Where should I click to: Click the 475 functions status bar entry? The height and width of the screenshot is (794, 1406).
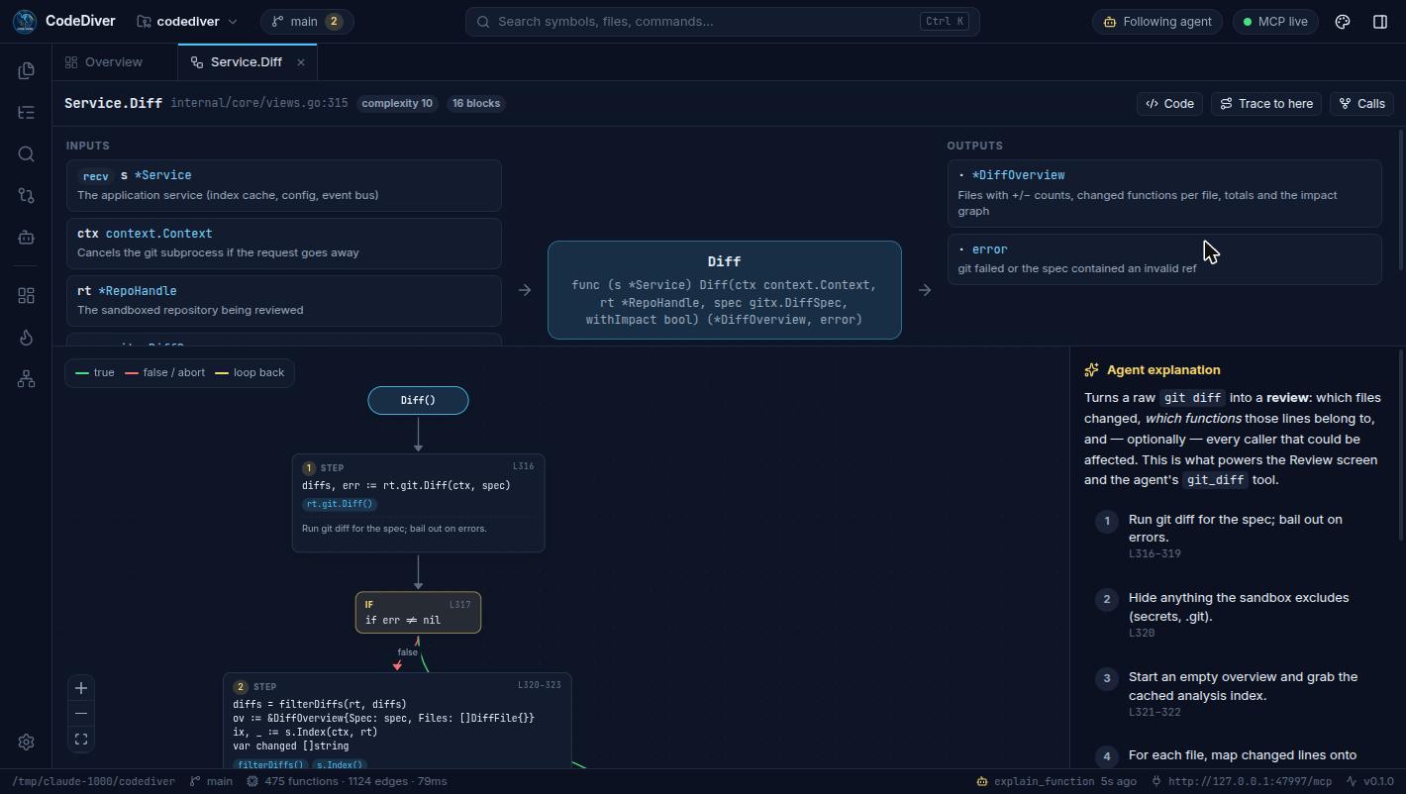346,782
